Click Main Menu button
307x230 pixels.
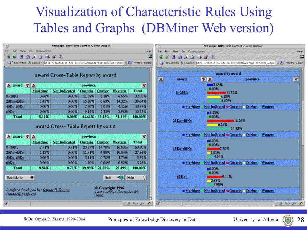(20, 178)
